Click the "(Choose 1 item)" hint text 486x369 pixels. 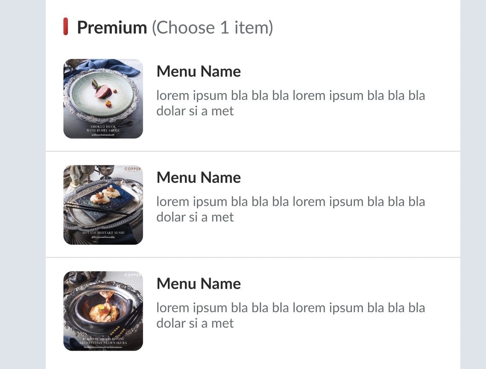click(212, 27)
